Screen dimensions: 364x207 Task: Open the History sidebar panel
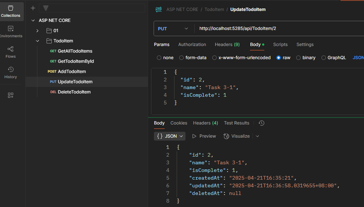(11, 73)
